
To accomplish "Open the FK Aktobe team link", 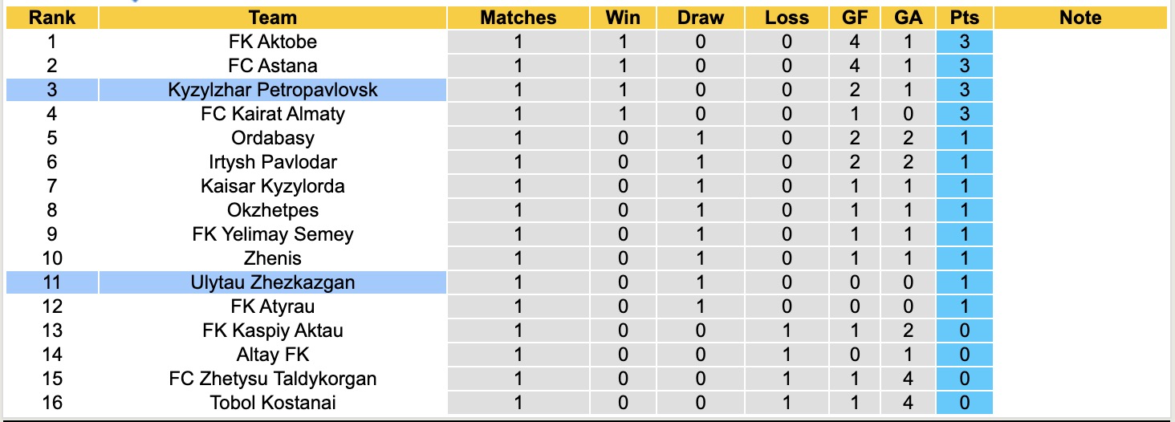I will (x=272, y=42).
